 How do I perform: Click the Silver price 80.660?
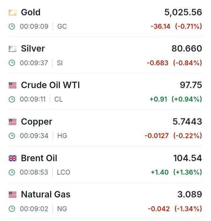187,49
